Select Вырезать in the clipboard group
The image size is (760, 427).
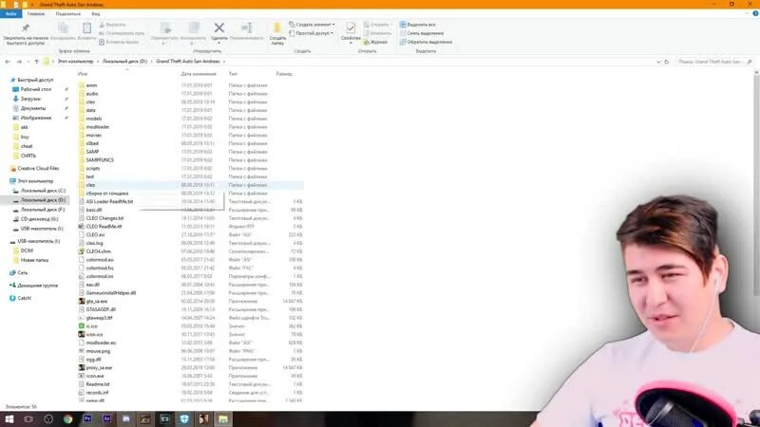112,25
